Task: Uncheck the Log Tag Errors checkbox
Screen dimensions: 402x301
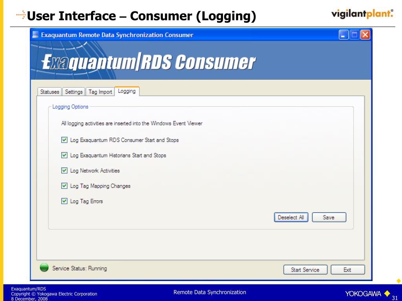Action: pyautogui.click(x=64, y=201)
